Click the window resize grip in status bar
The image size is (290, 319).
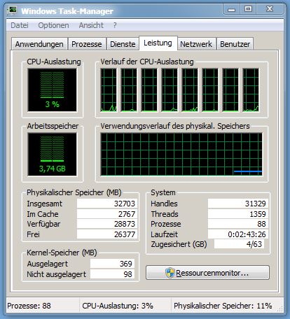click(x=279, y=309)
